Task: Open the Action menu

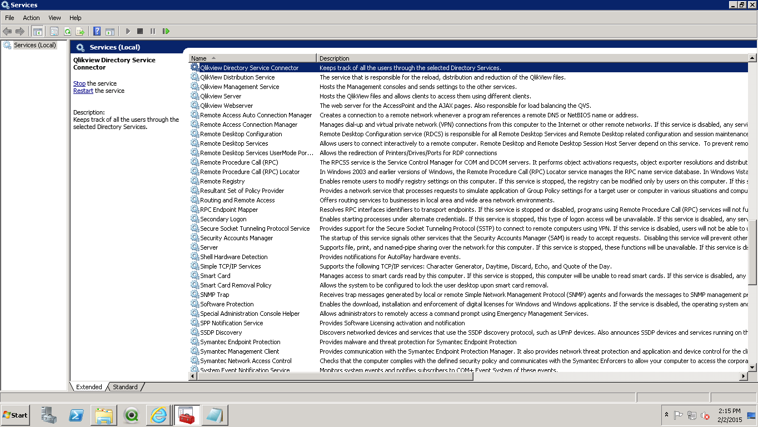Action: (31, 18)
